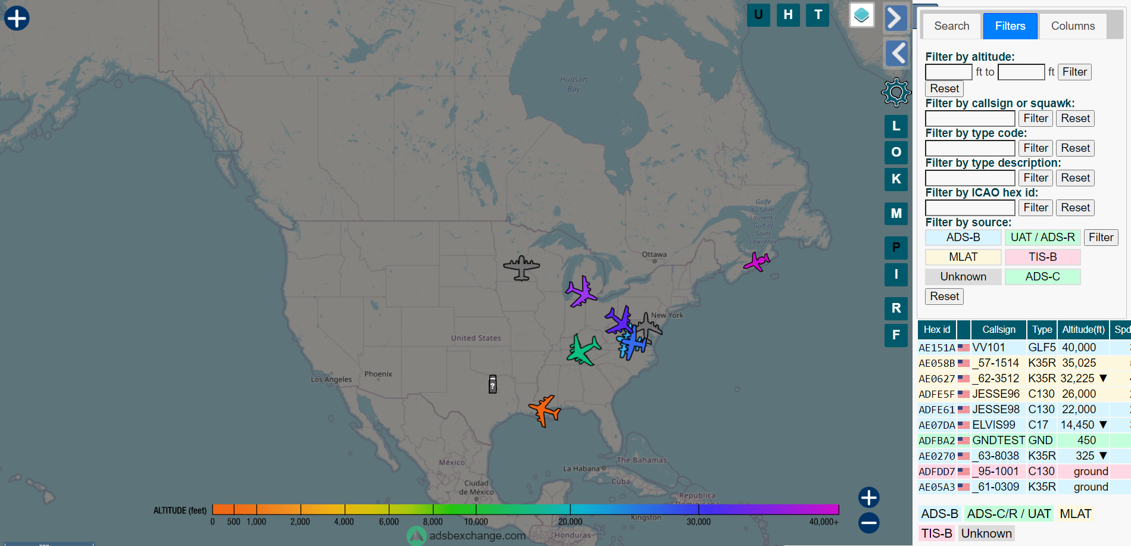Toggle the O map button
The image size is (1131, 546).
[x=896, y=152]
